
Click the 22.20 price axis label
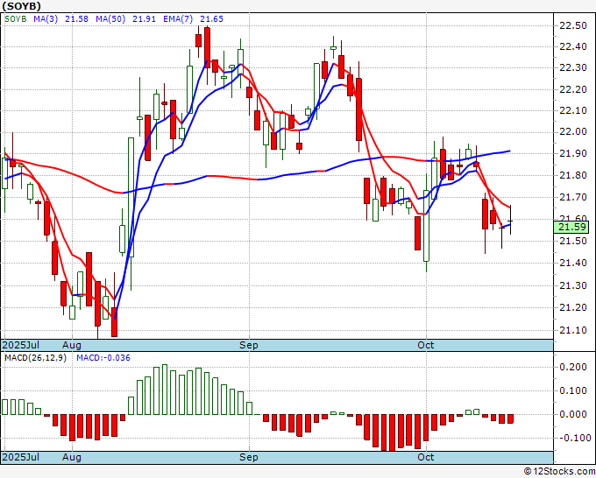click(573, 89)
